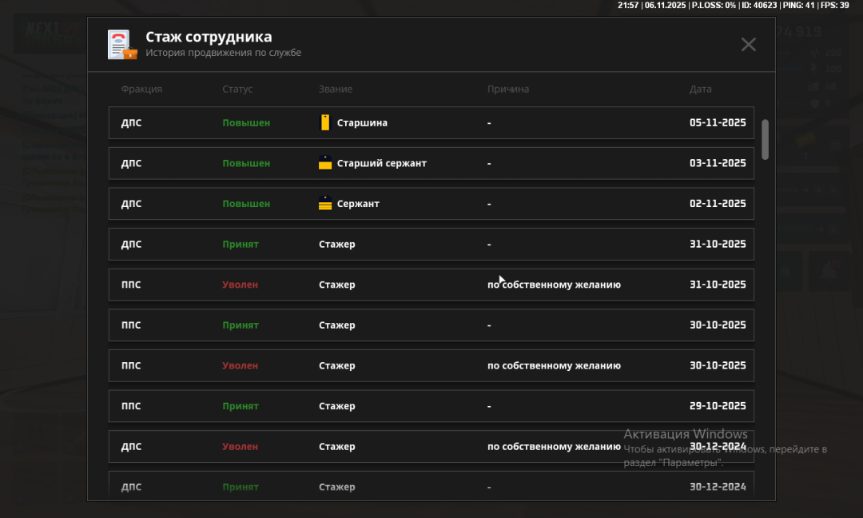Click the Звание column header
The height and width of the screenshot is (518, 863).
point(336,90)
